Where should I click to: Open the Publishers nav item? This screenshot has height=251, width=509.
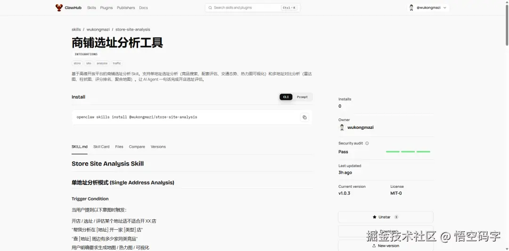coord(126,8)
